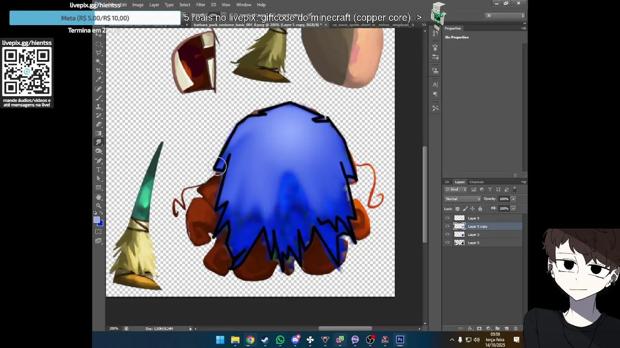Filter layers by pixel layers icon
620x348 pixels.
click(474, 189)
